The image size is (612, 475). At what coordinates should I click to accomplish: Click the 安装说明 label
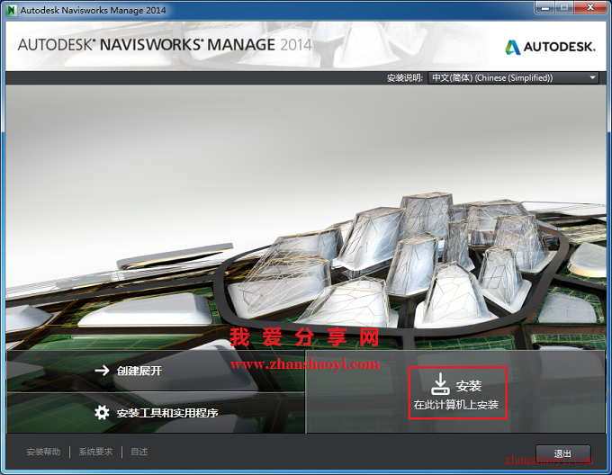click(x=405, y=78)
